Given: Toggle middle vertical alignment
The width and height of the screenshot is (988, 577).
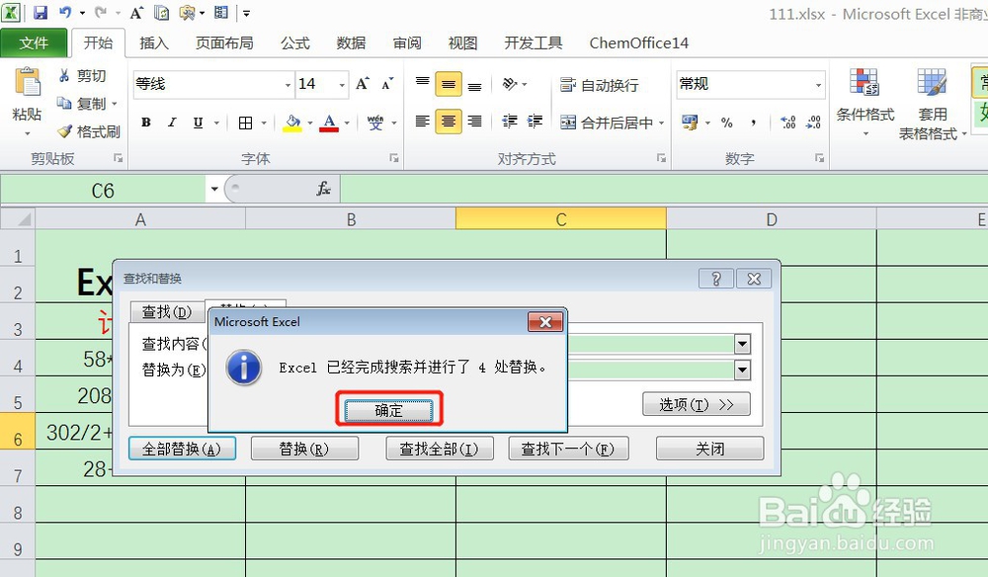Looking at the screenshot, I should [x=448, y=84].
